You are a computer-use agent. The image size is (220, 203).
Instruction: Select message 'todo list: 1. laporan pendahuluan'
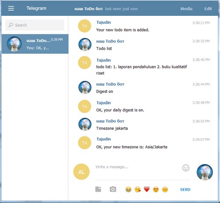coord(142,70)
